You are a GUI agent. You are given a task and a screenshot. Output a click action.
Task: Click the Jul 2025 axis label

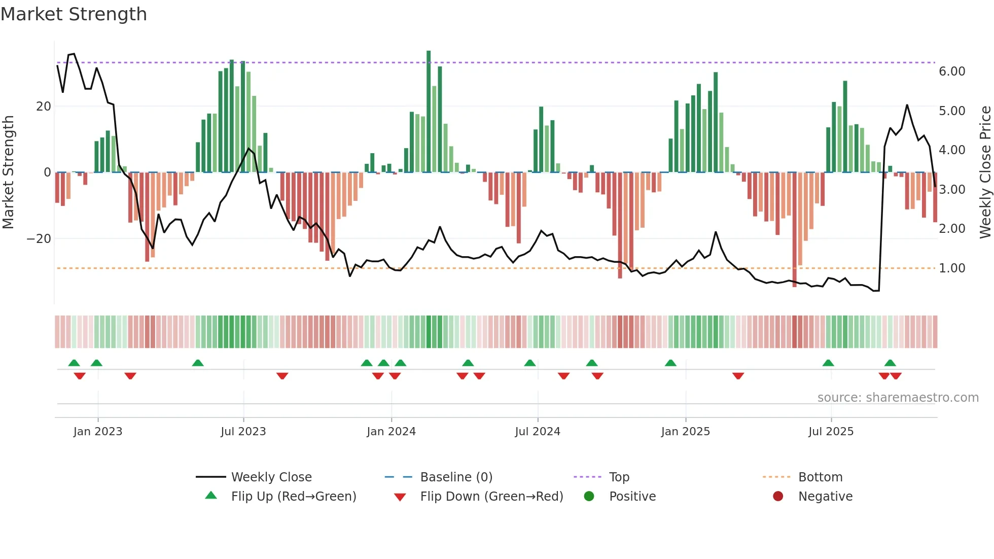(831, 432)
